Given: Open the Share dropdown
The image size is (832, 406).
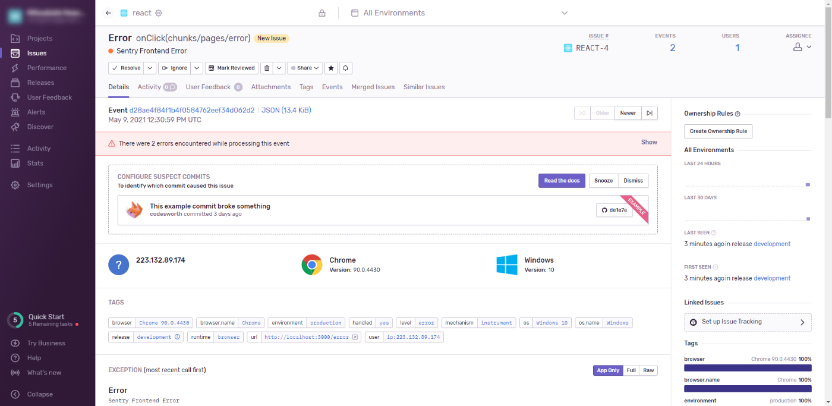Looking at the screenshot, I should tap(305, 68).
